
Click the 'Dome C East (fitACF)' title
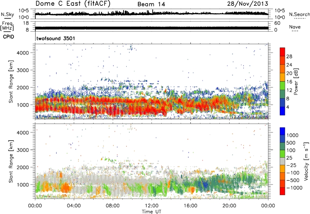[x=73, y=4]
